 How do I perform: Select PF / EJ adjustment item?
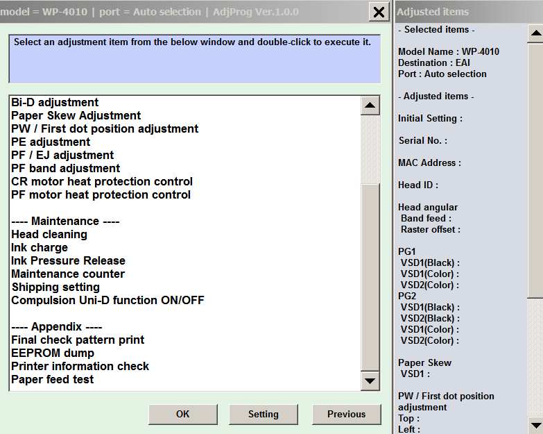(x=62, y=156)
